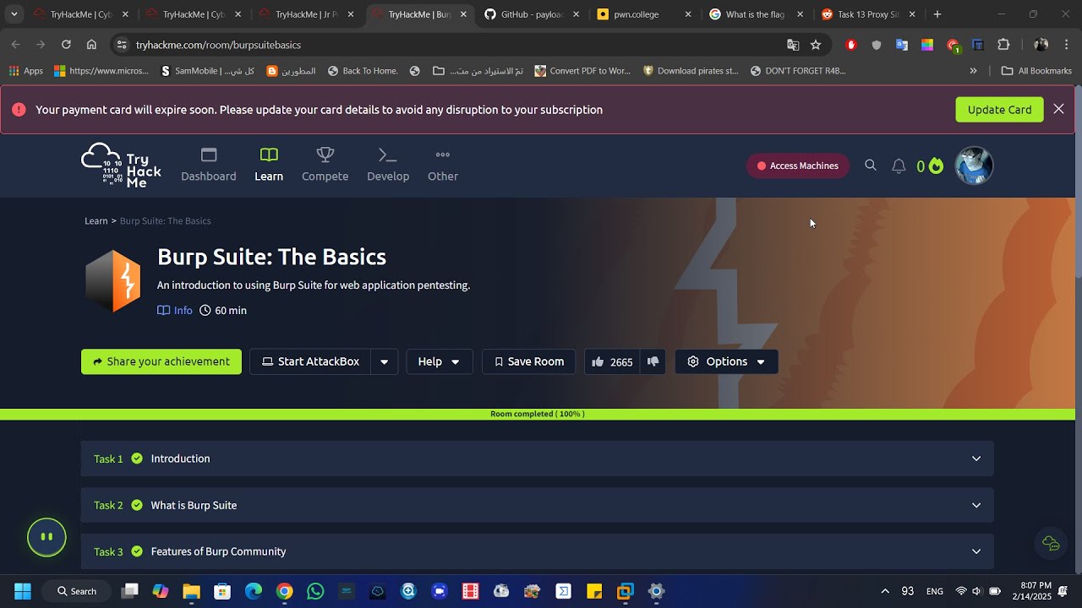Image resolution: width=1082 pixels, height=608 pixels.
Task: Open the Windows Start menu
Action: [x=23, y=591]
